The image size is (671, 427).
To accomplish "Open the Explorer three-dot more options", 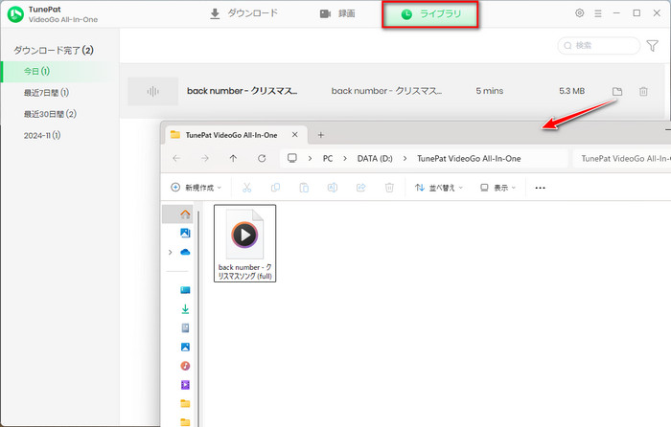I will click(540, 188).
